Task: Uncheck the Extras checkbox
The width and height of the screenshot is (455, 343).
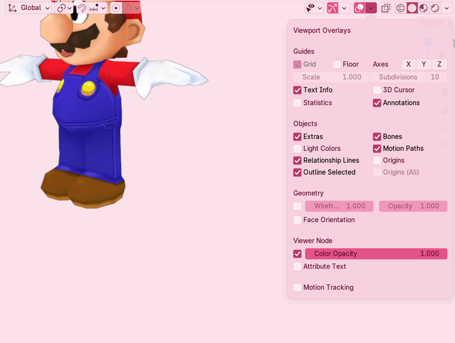Action: [297, 137]
